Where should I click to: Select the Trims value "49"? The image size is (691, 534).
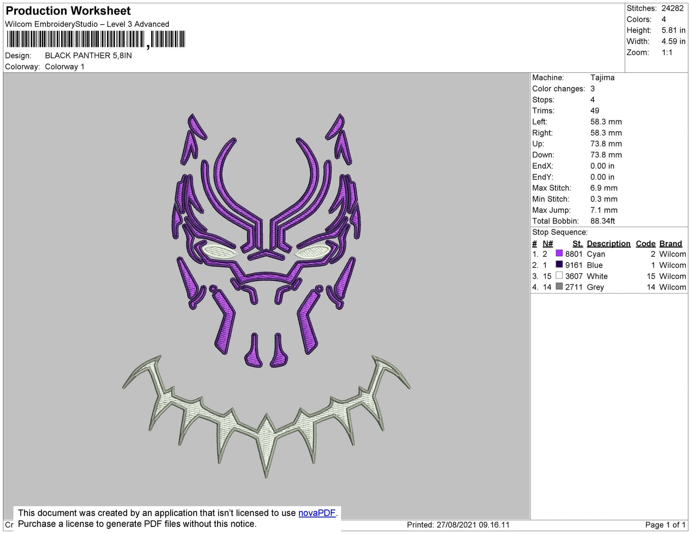595,111
